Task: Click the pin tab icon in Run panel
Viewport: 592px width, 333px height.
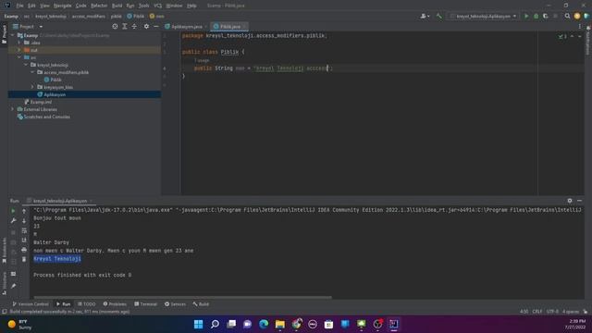Action: [x=13, y=286]
